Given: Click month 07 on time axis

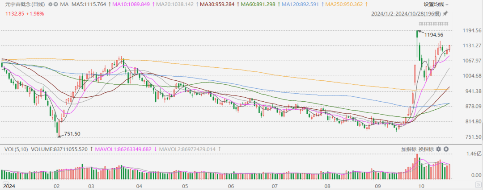Looking at the screenshot, I should (x=275, y=186).
